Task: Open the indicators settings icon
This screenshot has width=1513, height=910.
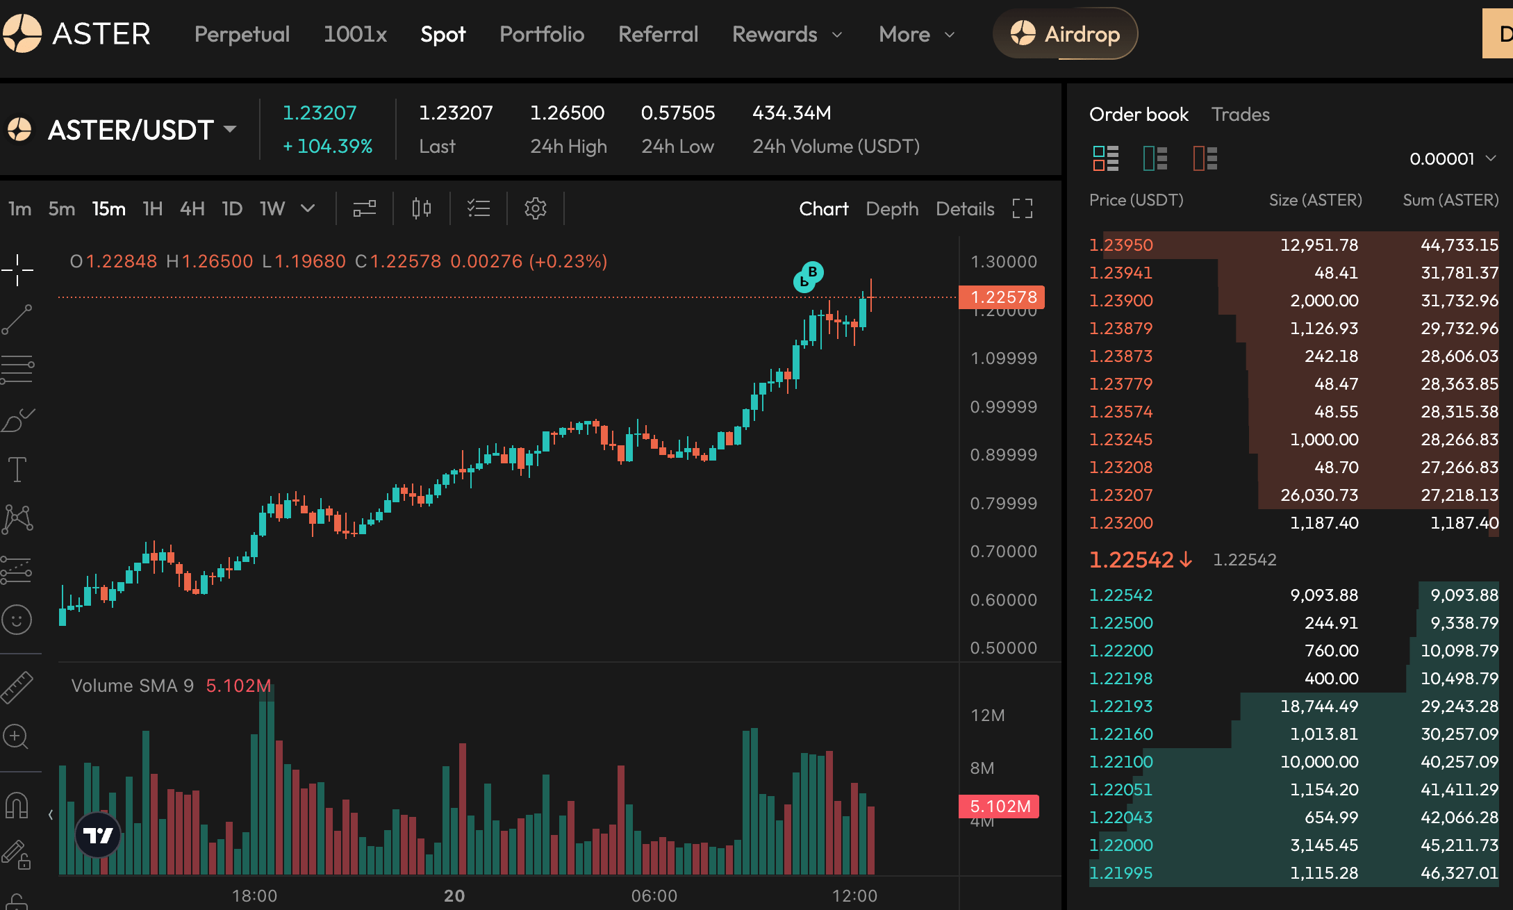Action: pyautogui.click(x=365, y=208)
